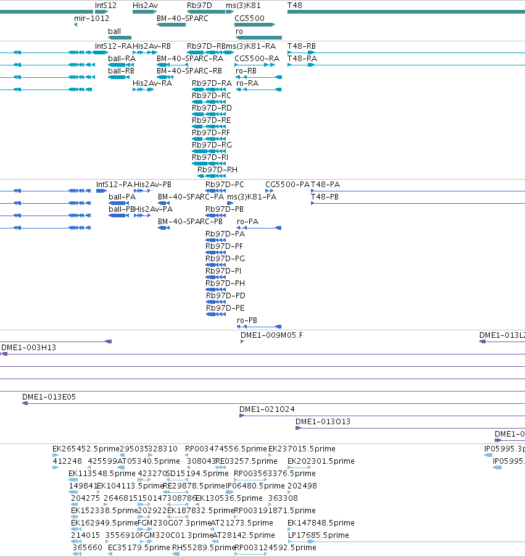525x557 pixels.
Task: Select transcript BM-40-SPARC-RA
Action: pyautogui.click(x=190, y=58)
